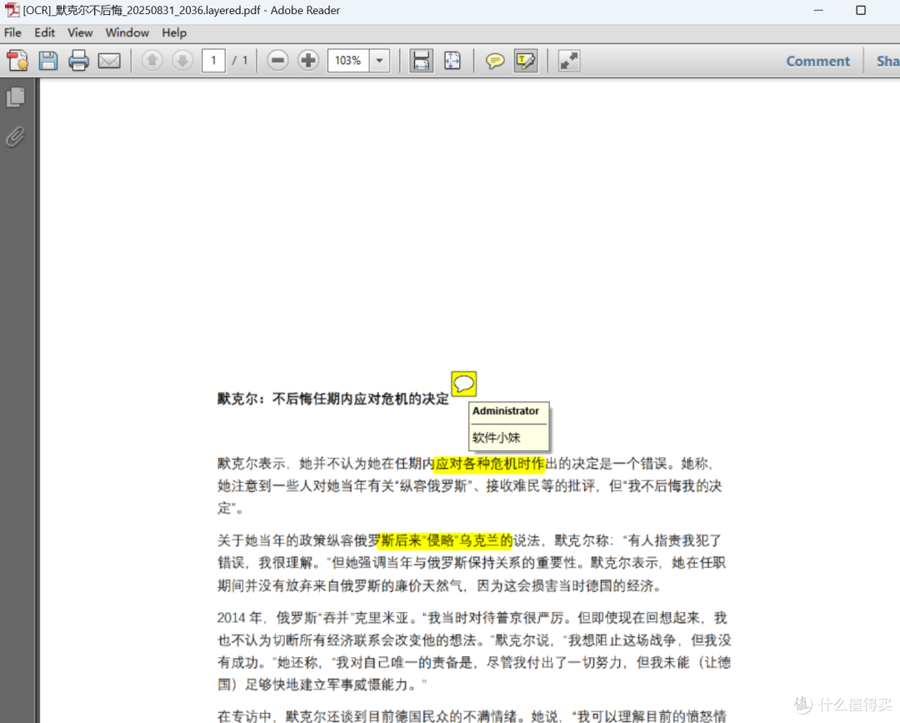The width and height of the screenshot is (900, 723).
Task: Show page thumbnails panel icon
Action: tap(16, 97)
